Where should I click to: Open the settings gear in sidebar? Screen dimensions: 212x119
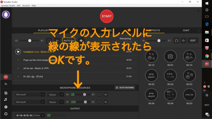(x=6, y=107)
